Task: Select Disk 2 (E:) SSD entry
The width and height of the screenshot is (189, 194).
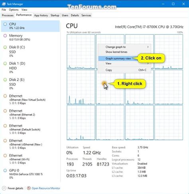Action: tap(30, 84)
